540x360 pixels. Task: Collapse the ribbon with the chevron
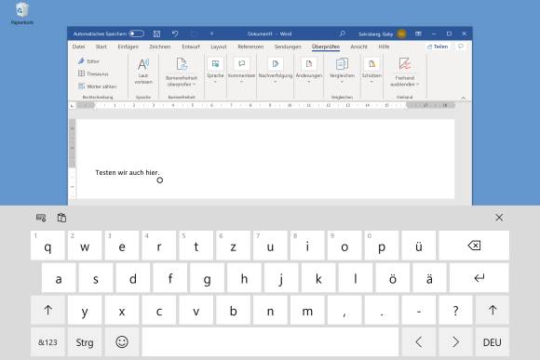point(464,98)
